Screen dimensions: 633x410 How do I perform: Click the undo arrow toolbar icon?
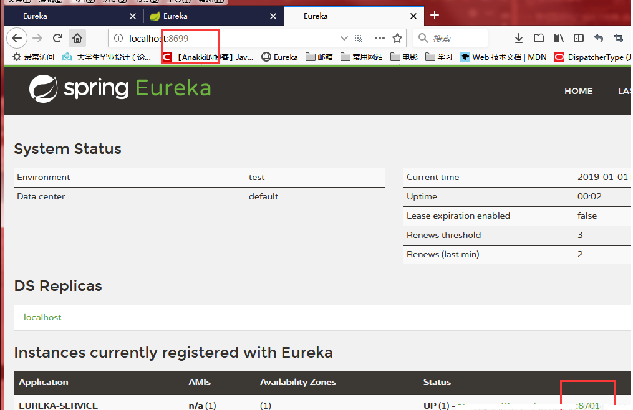click(x=598, y=39)
